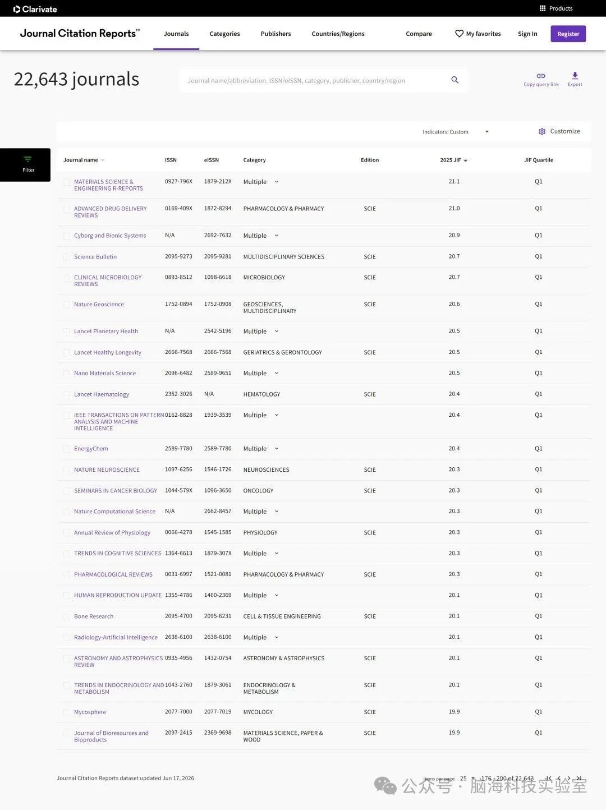Go to first page of results
The height and width of the screenshot is (810, 606).
[x=549, y=779]
